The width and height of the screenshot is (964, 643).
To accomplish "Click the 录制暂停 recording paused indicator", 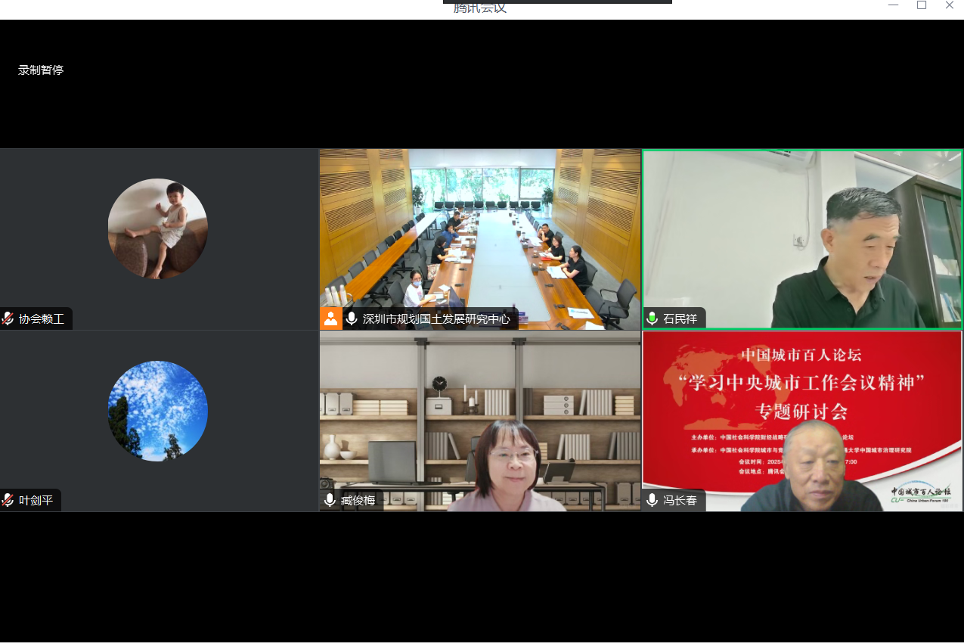I will pyautogui.click(x=41, y=70).
